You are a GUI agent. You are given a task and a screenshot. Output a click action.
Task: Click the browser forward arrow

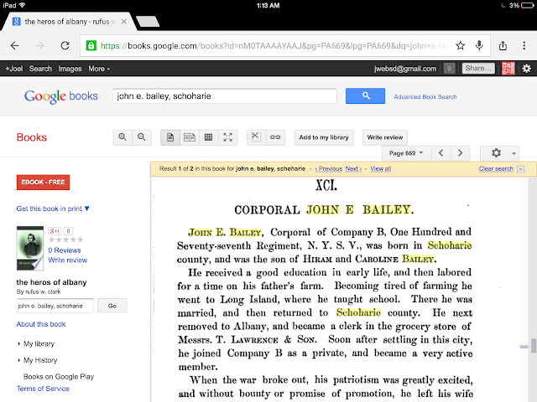[40, 45]
